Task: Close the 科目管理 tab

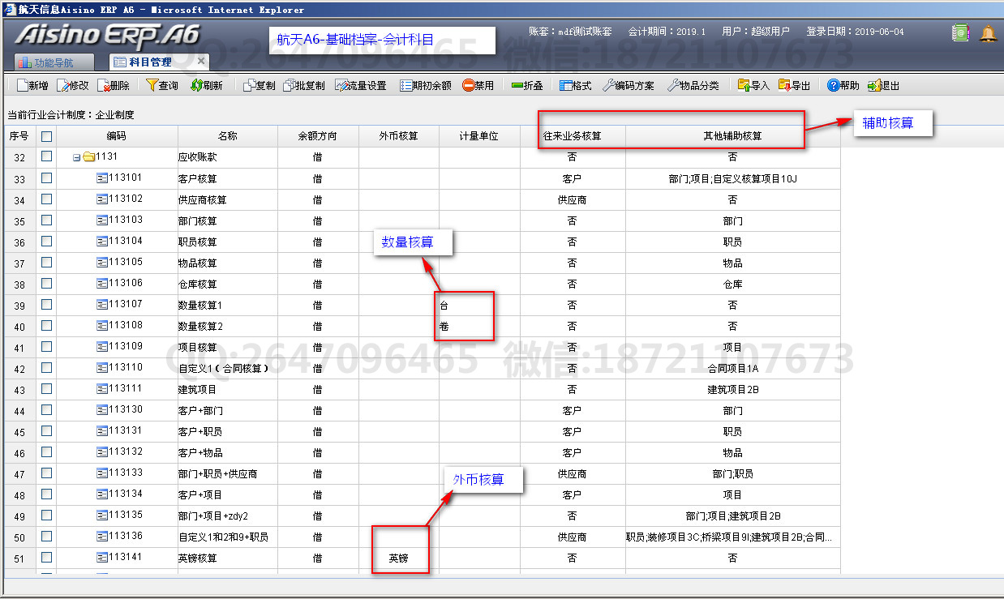Action: (x=200, y=62)
